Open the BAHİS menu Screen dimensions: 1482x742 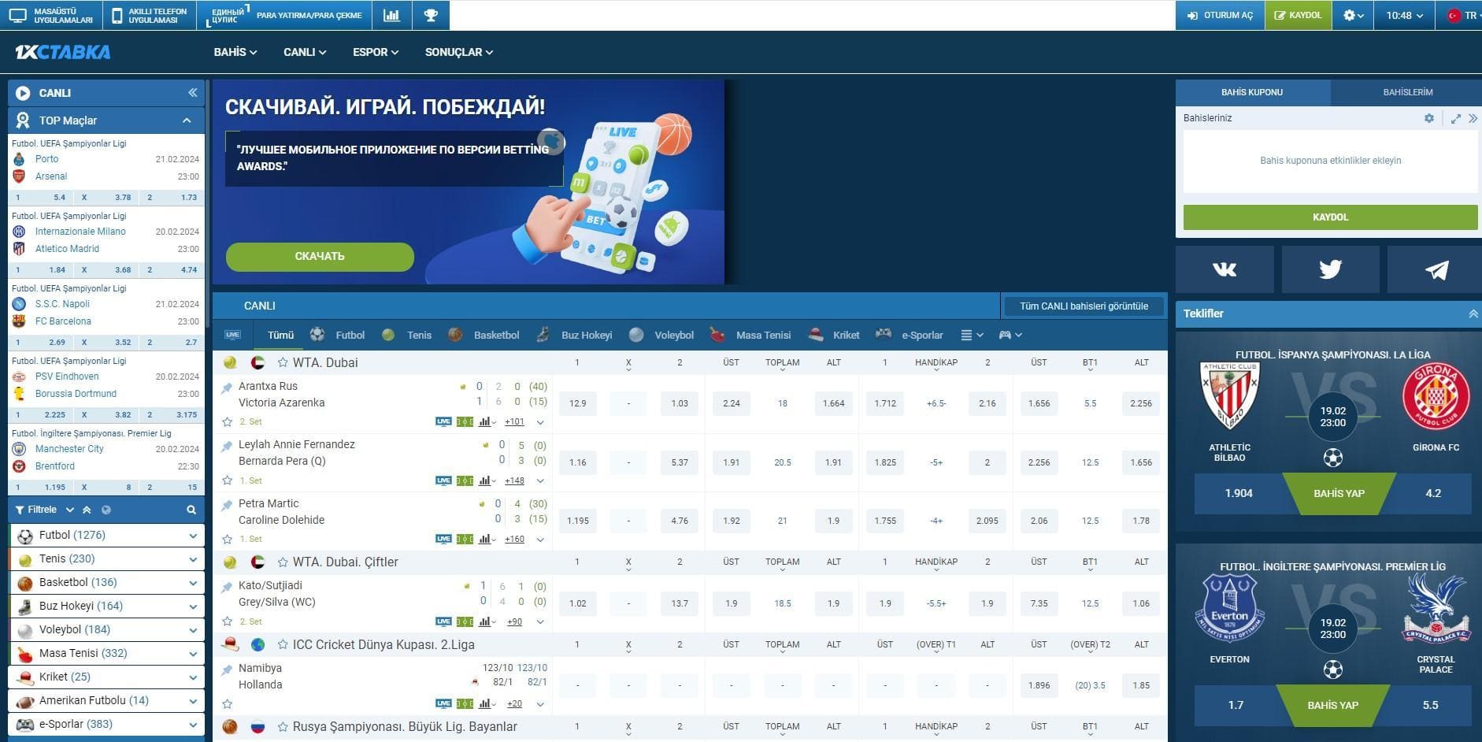click(x=235, y=52)
